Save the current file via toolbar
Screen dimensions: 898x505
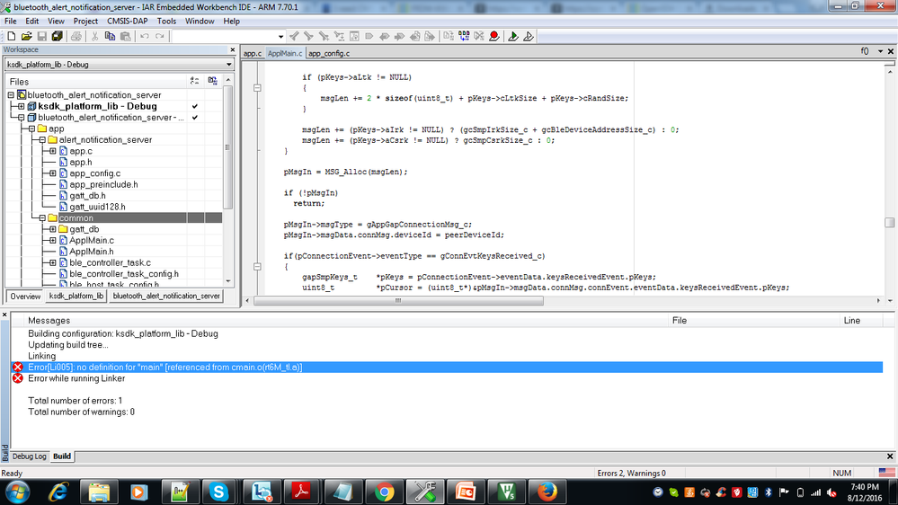click(42, 36)
